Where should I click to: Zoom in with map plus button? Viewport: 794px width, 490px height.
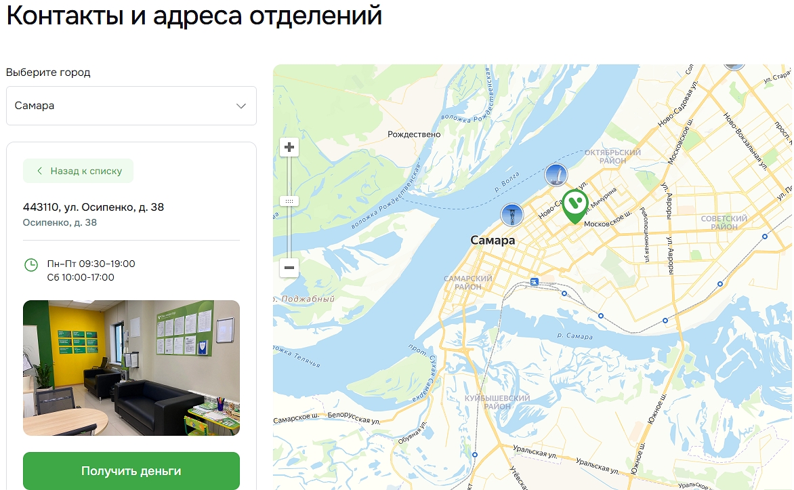[x=289, y=148]
